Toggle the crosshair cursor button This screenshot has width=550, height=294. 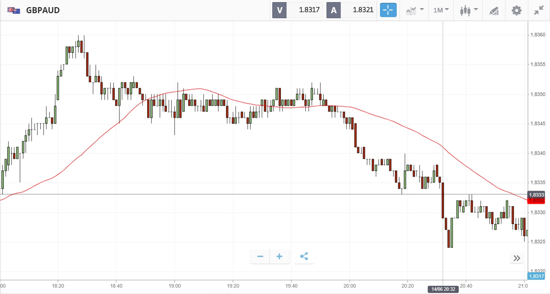pyautogui.click(x=388, y=10)
